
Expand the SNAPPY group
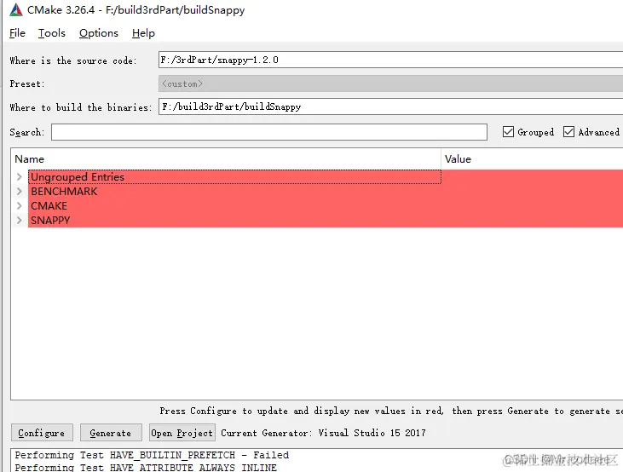click(19, 220)
